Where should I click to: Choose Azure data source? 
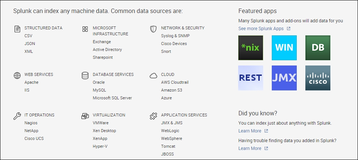click(166, 98)
